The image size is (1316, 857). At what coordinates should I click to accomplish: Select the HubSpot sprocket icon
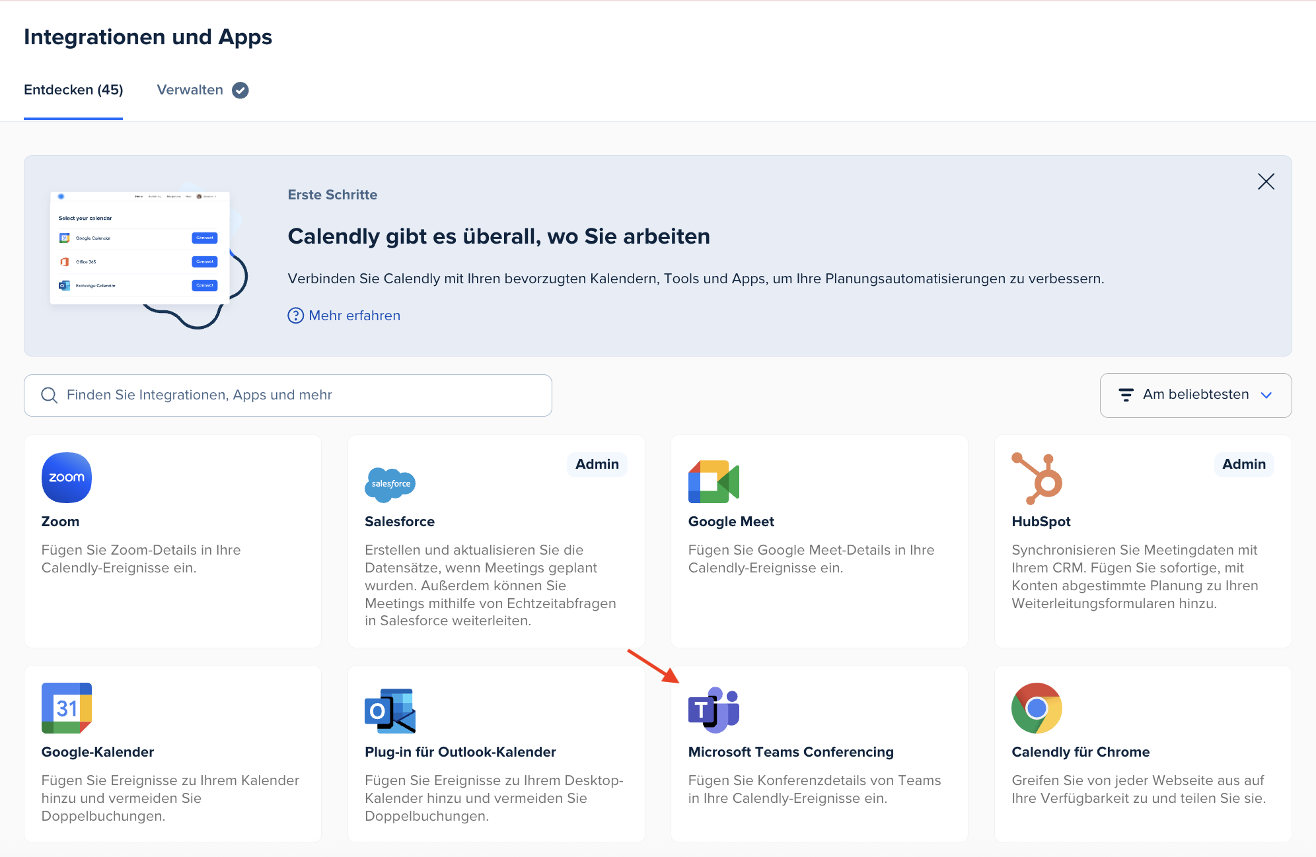pyautogui.click(x=1037, y=479)
